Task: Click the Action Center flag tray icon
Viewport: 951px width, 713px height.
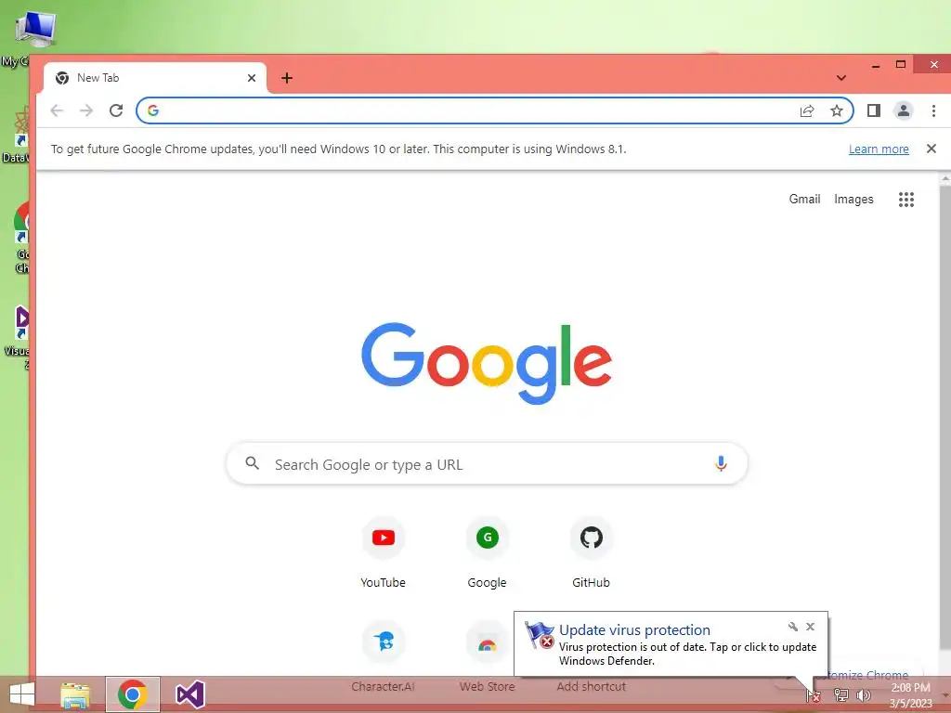Action: pos(814,695)
